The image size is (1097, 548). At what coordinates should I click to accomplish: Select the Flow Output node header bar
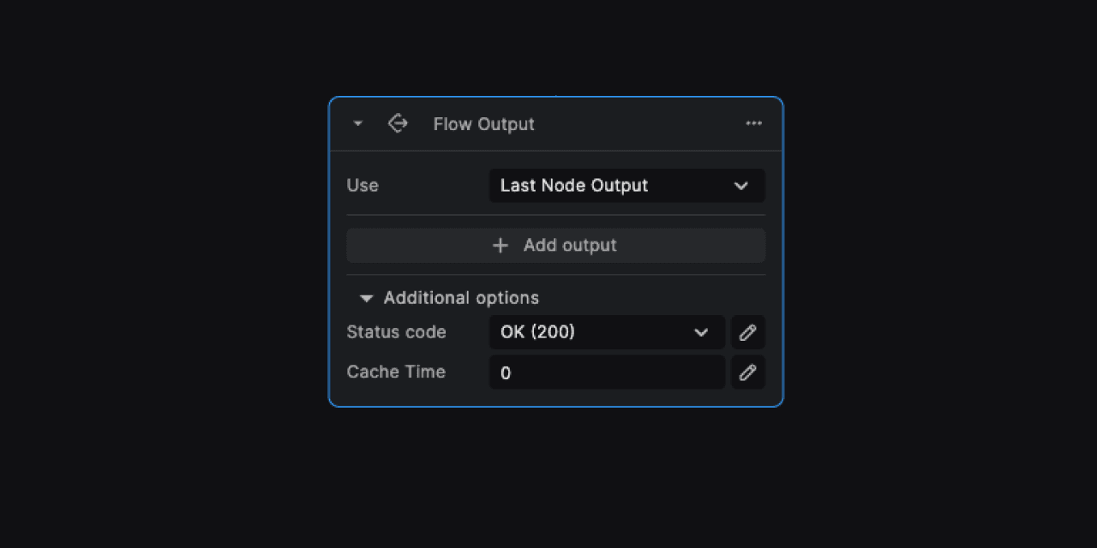[555, 124]
